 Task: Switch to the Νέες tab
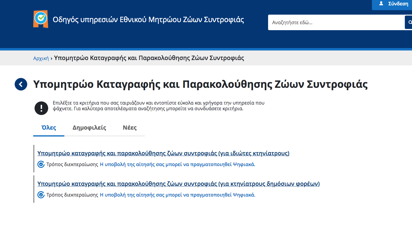point(130,128)
